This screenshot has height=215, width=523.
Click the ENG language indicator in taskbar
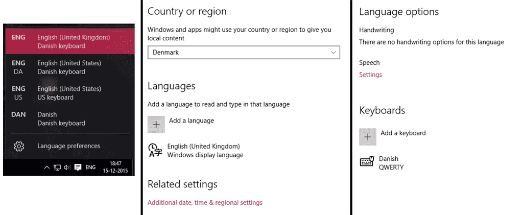90,168
